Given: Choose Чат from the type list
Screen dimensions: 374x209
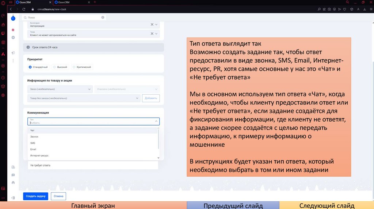Looking at the screenshot, I should coord(92,130).
